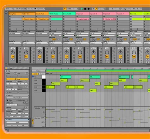Adjust the pan knob on track 10
This screenshot has width=150, height=139.
13,52
